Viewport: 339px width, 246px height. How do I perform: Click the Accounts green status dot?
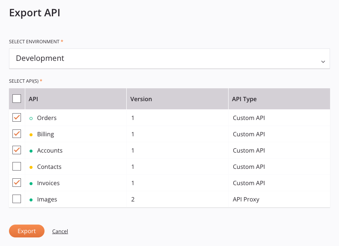31,151
